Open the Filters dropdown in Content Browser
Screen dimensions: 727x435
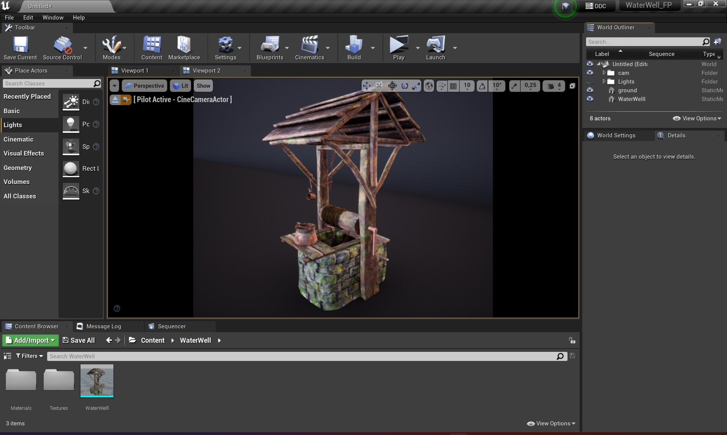29,356
